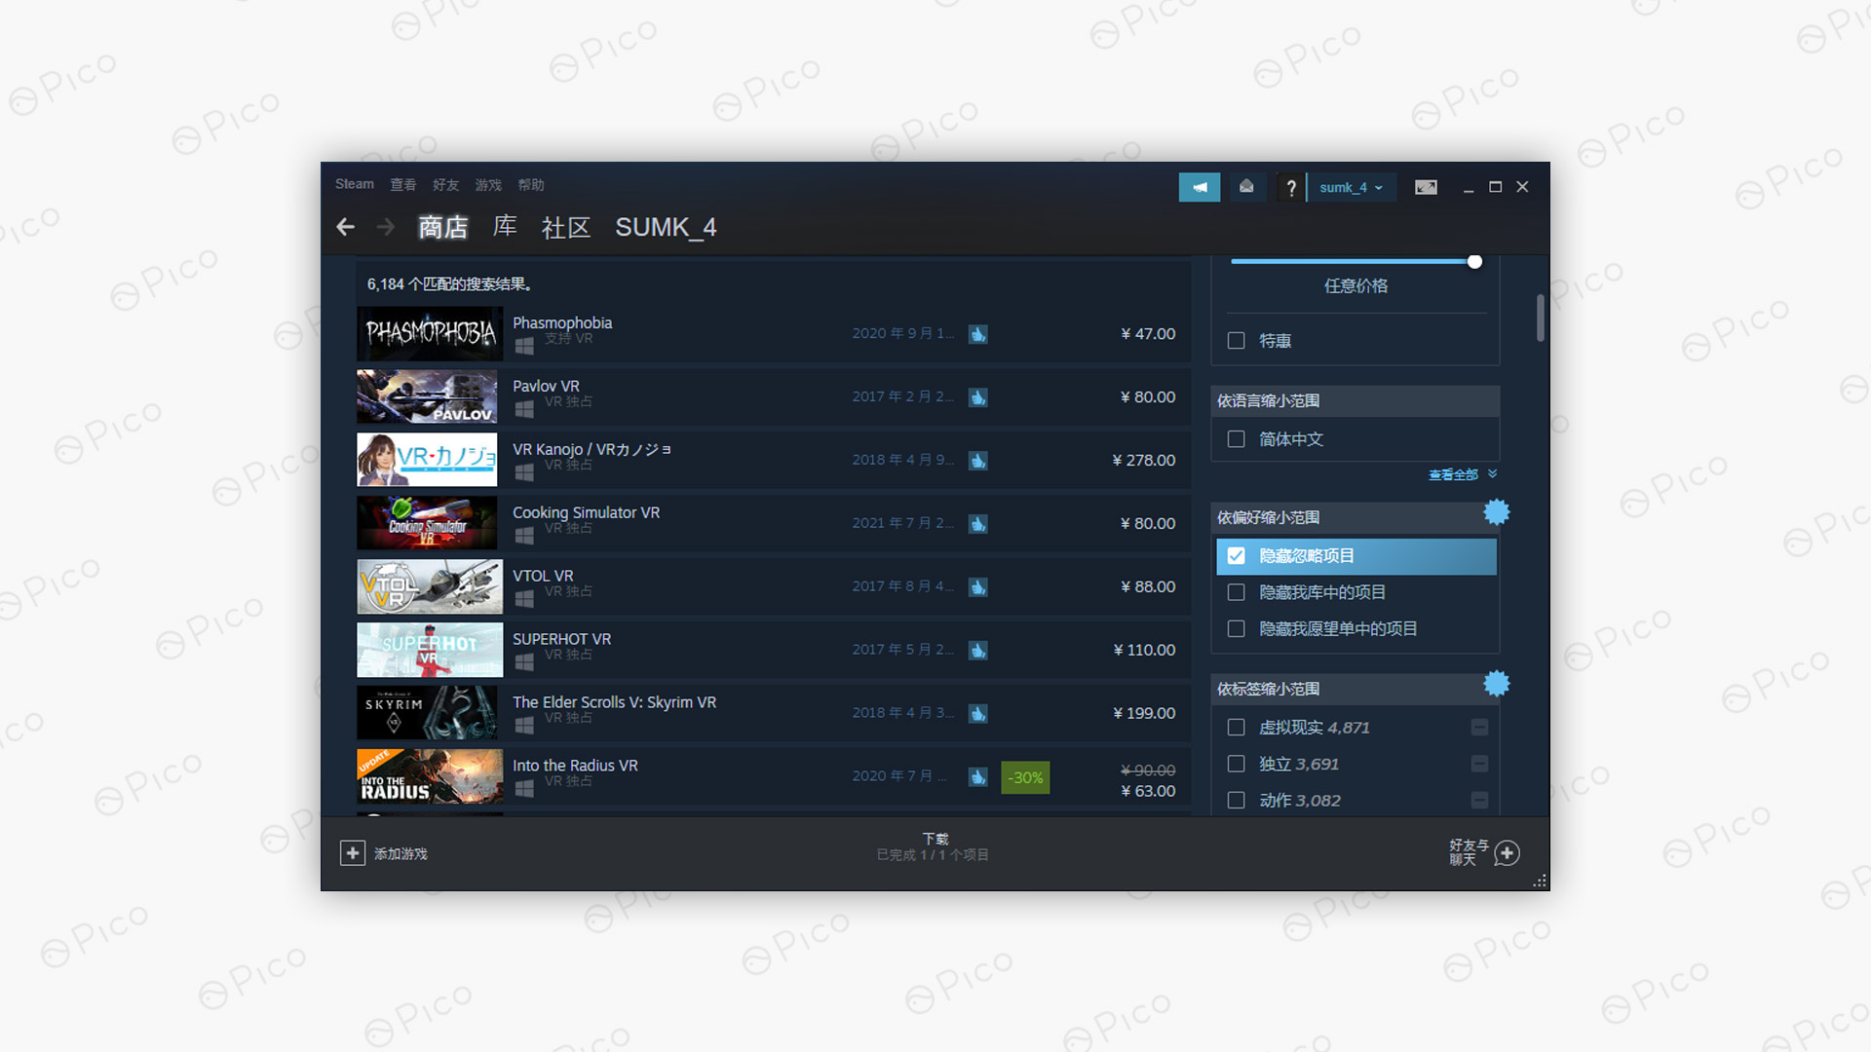Image resolution: width=1871 pixels, height=1052 pixels.
Task: Exclude the 虚拟现实 tag with minus
Action: (x=1479, y=728)
